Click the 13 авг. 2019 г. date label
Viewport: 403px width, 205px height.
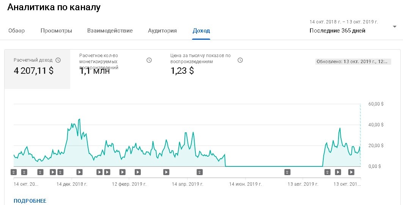303,184
